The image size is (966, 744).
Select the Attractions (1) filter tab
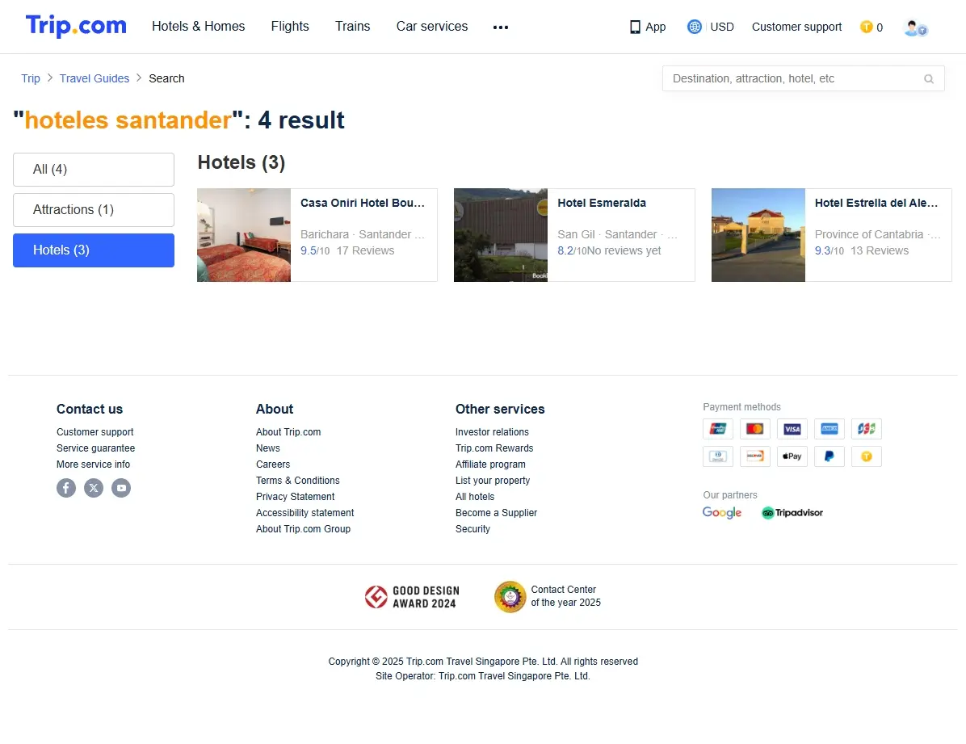click(94, 210)
